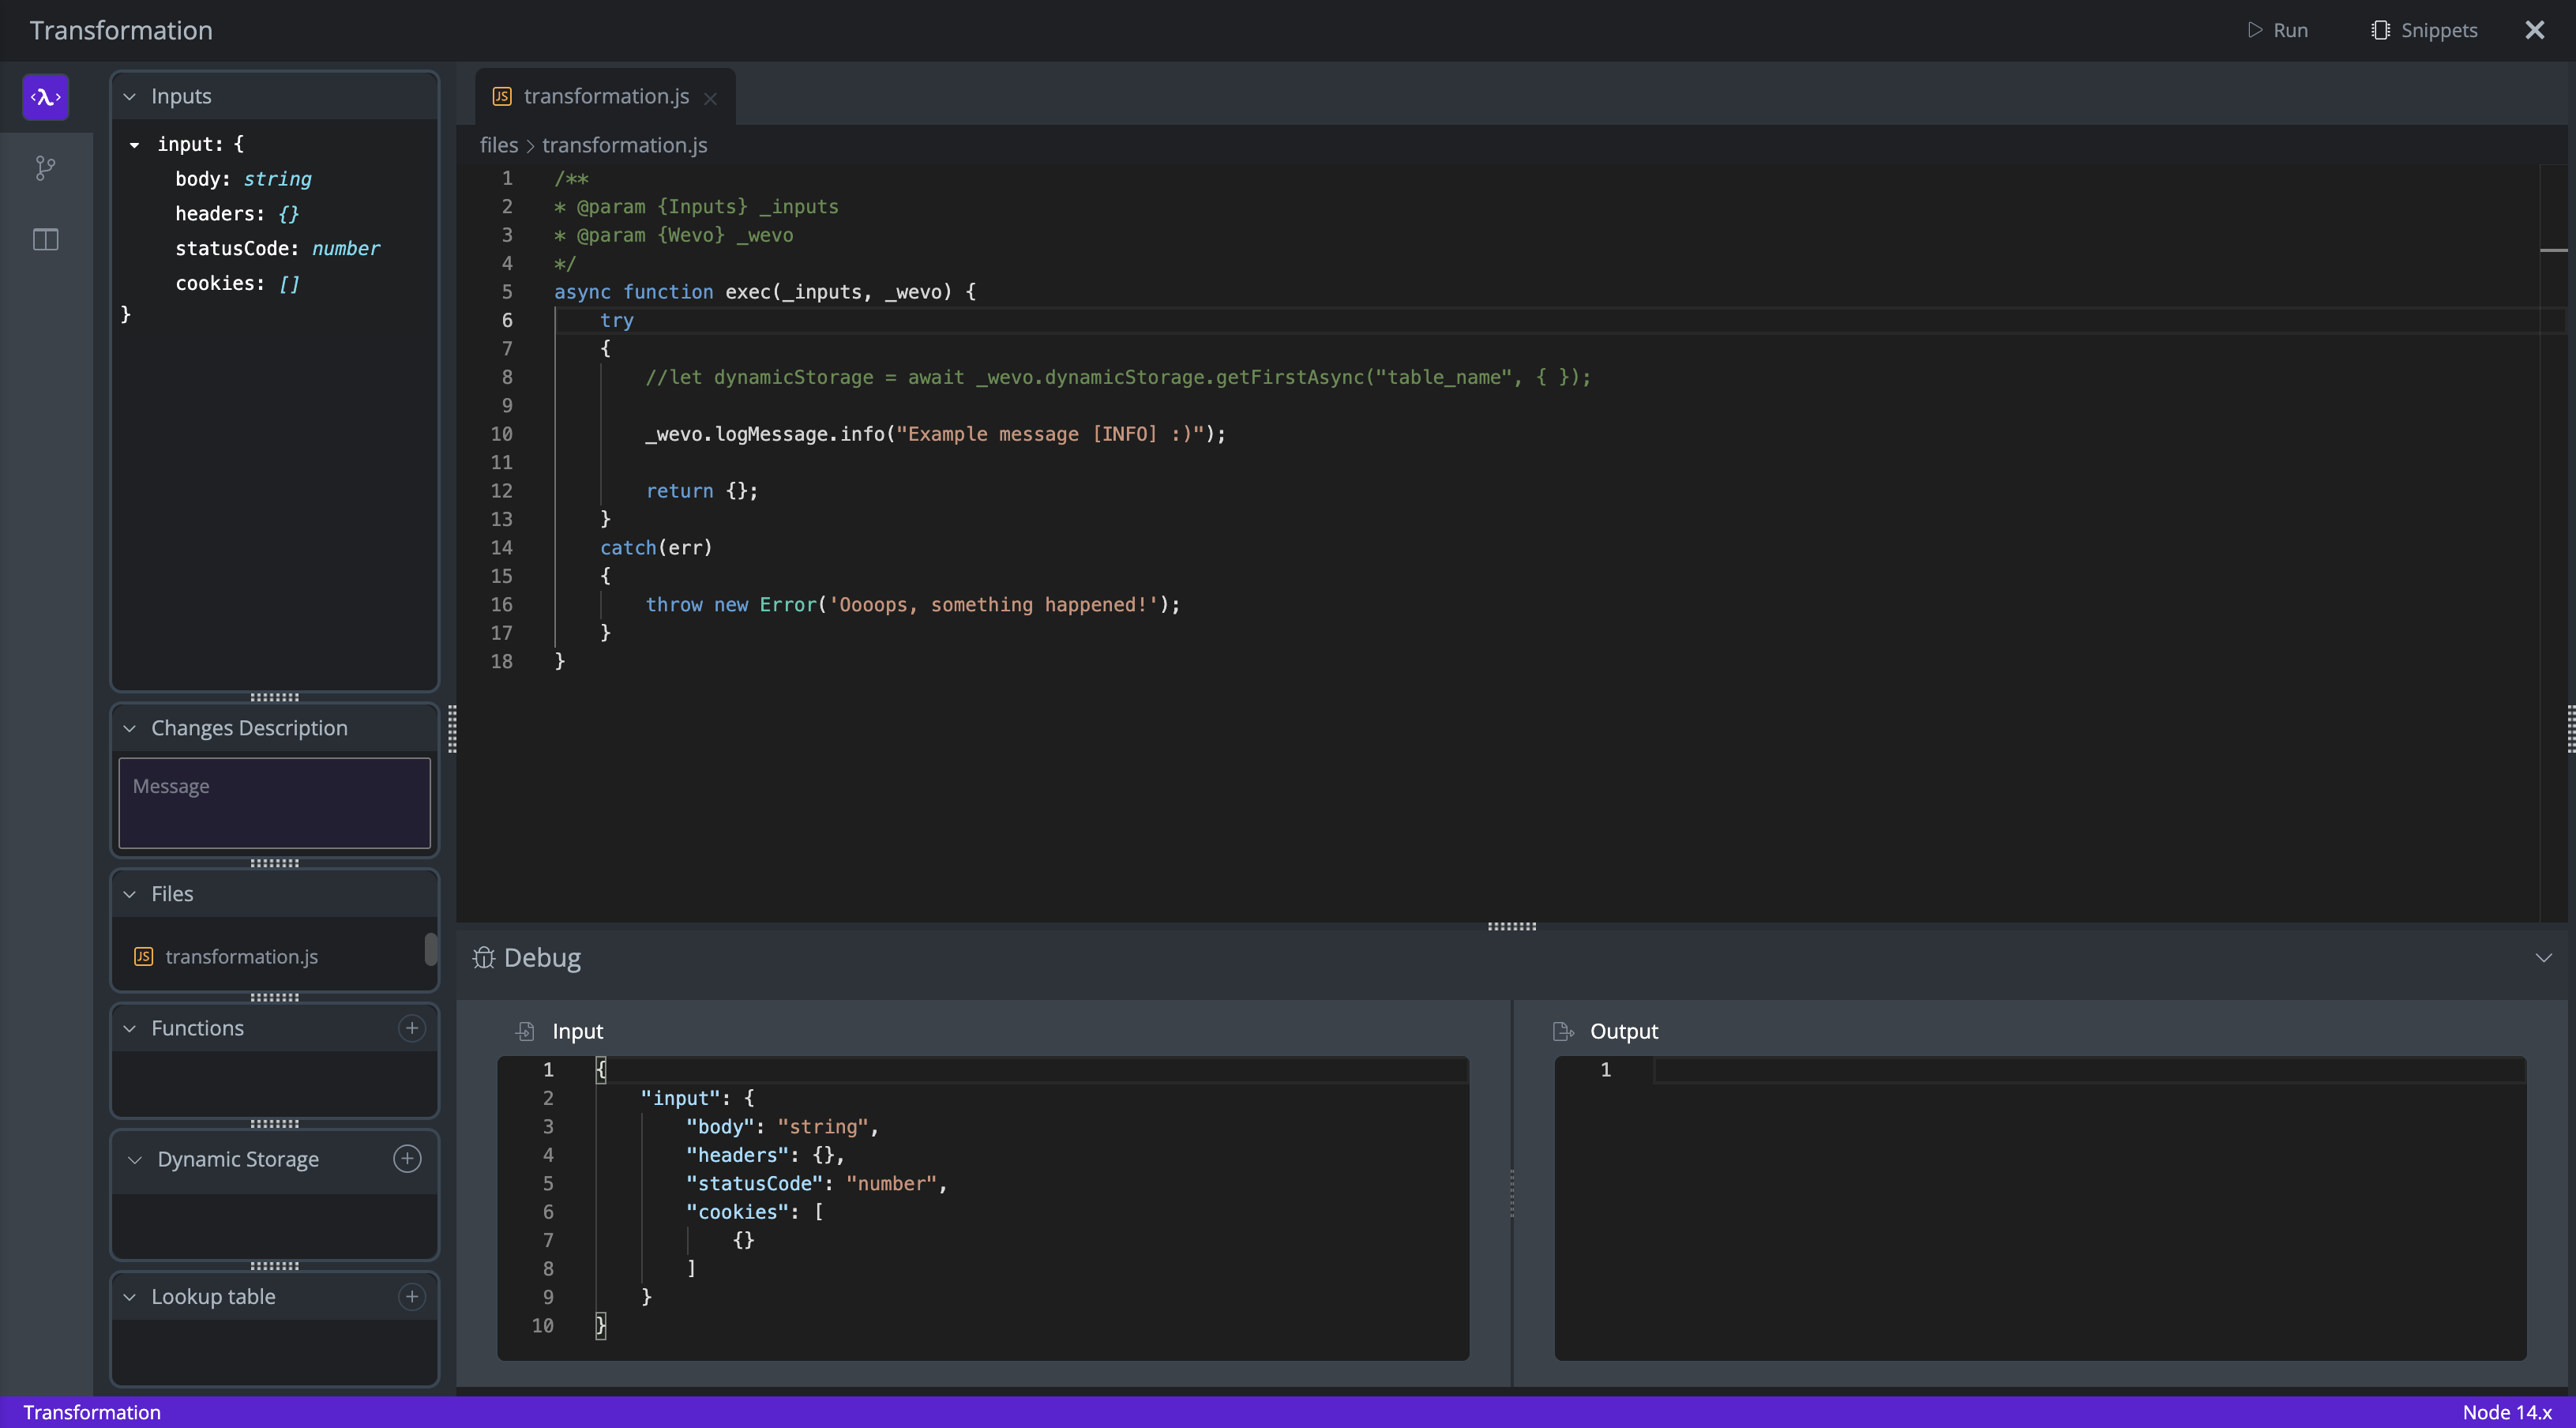Open transformation.js in the Files list
This screenshot has width=2576, height=1428.
coord(241,957)
